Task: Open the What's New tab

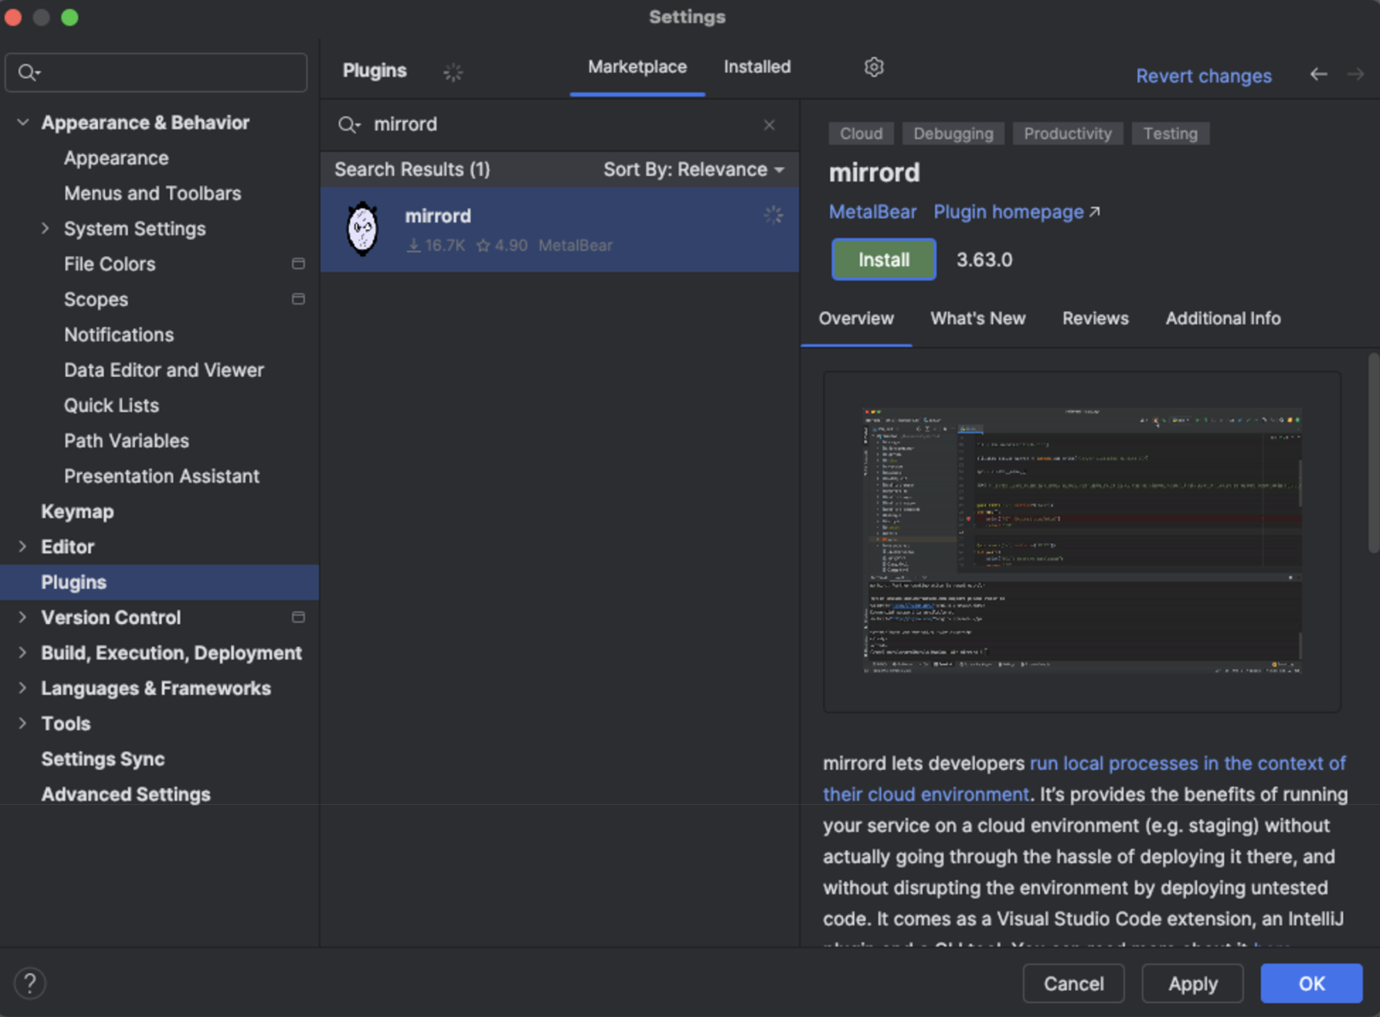Action: tap(977, 318)
